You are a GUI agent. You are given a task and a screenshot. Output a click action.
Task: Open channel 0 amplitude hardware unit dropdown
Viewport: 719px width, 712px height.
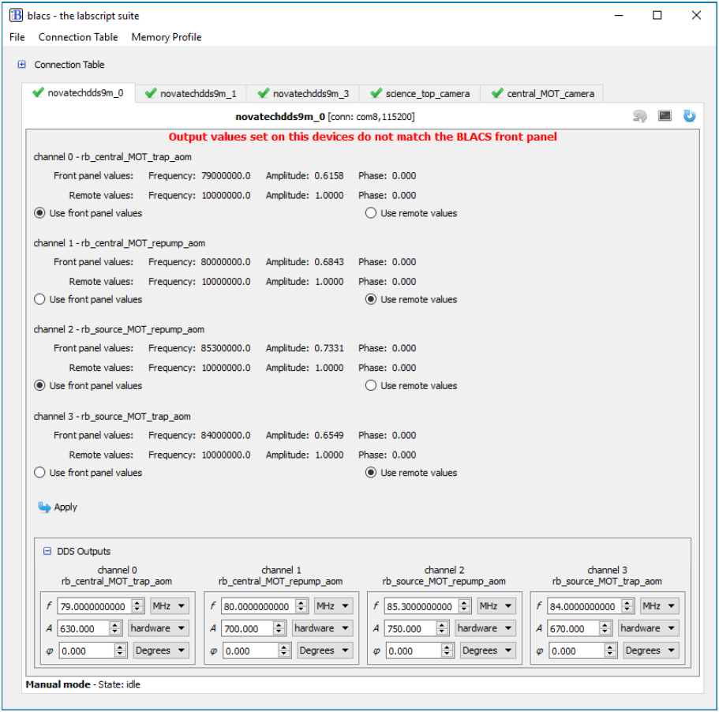pos(158,628)
